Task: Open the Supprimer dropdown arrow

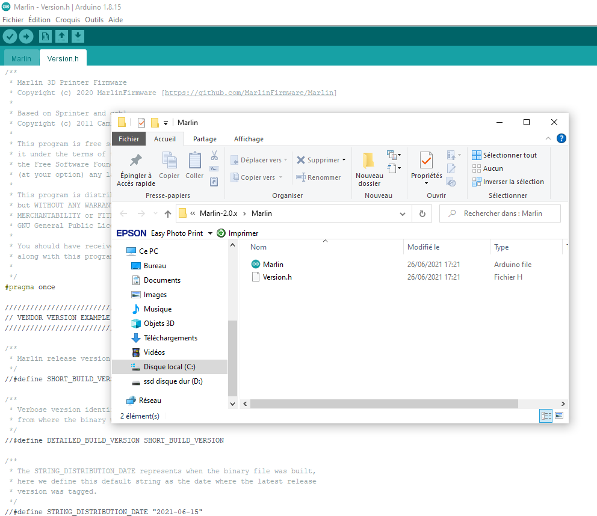Action: coord(344,160)
